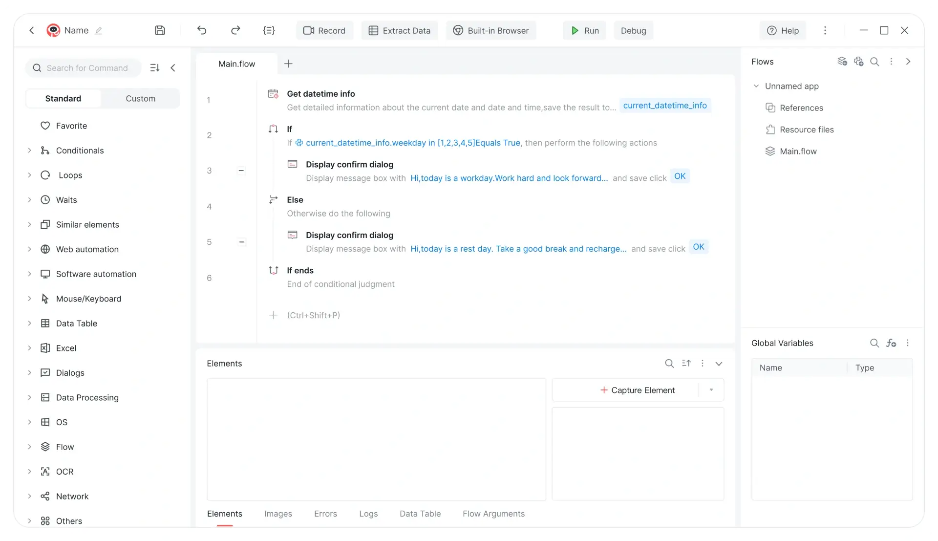
Task: Collapse the Global Variables panel
Action: (908, 343)
